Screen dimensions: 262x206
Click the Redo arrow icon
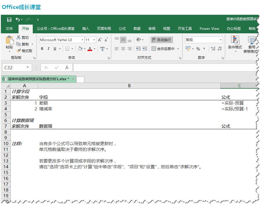click(28, 19)
